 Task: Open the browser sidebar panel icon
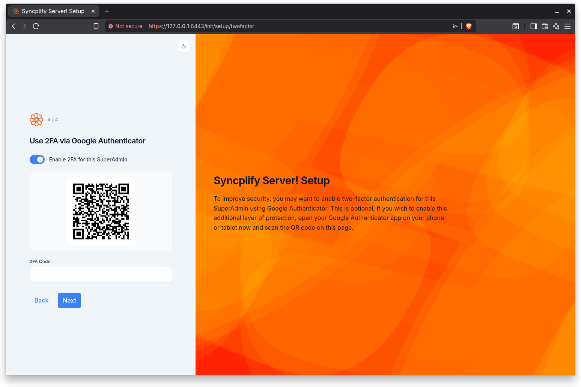[x=533, y=26]
